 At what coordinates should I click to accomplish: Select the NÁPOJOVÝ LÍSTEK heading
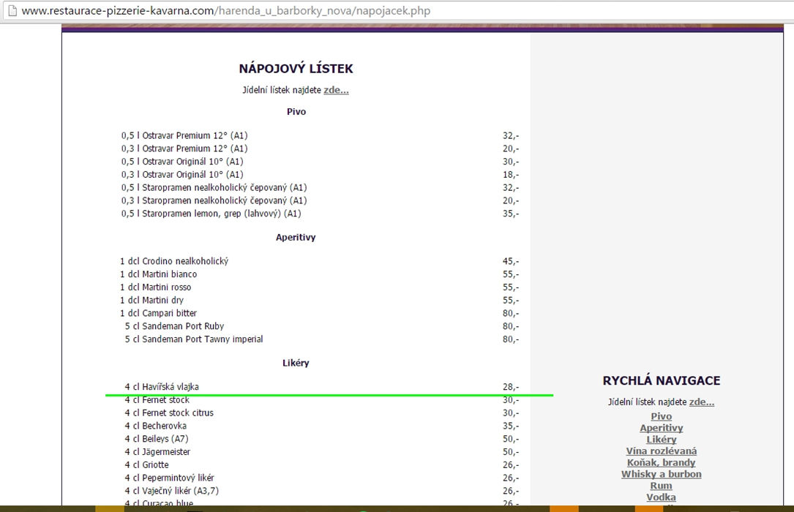(296, 69)
